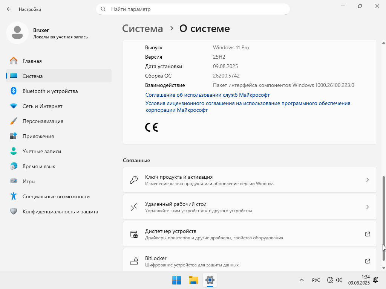Open Bluetooth и устройства section
Image resolution: width=386 pixels, height=289 pixels.
click(x=59, y=91)
